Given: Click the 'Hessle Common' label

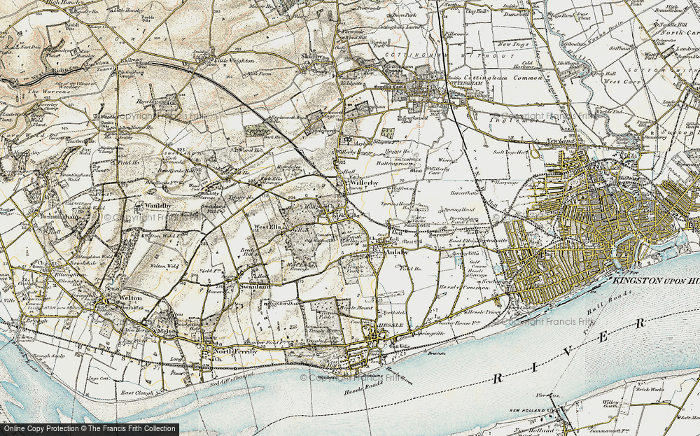Looking at the screenshot, I should click(465, 288).
